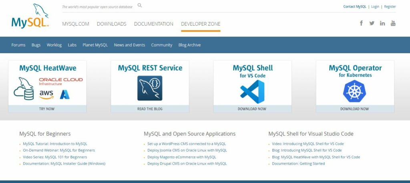
Task: Click the Login link
Action: (375, 6)
